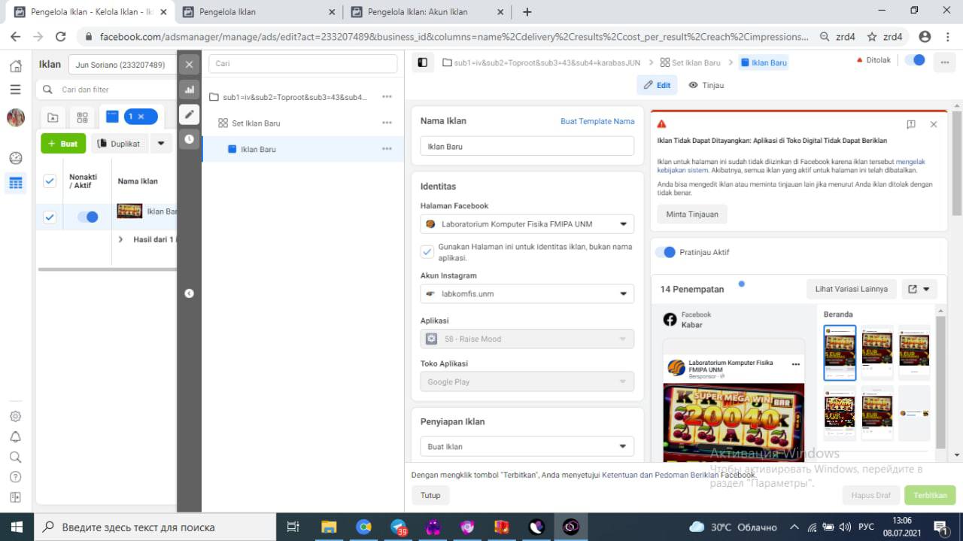Screen dimensions: 963x541
Task: Open more options for Set Iklan Baru row
Action: (x=387, y=123)
